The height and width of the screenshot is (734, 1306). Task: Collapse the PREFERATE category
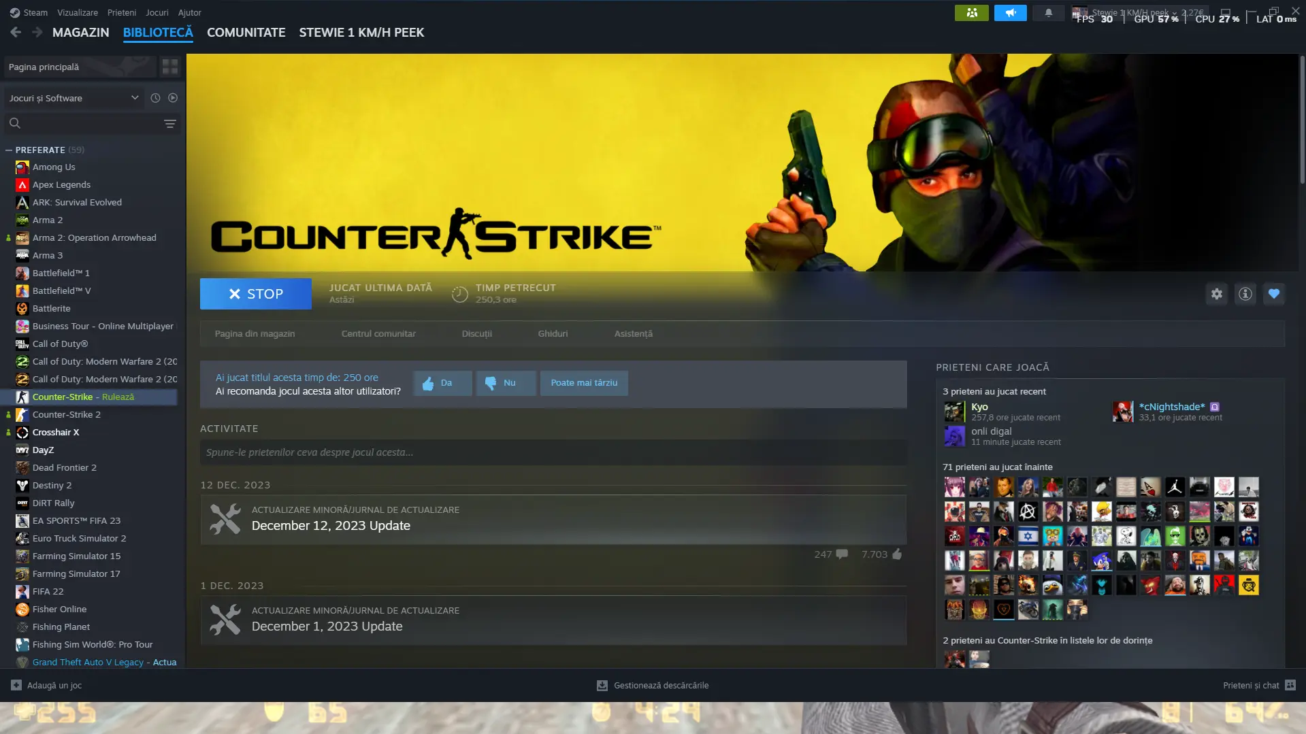click(x=9, y=150)
